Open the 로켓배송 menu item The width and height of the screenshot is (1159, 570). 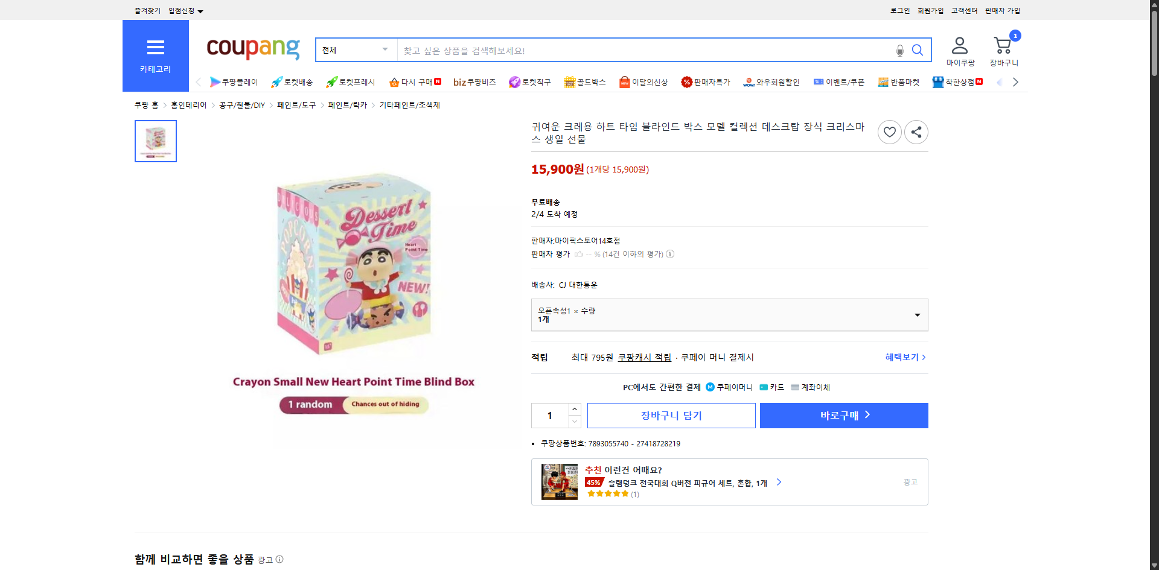[292, 82]
